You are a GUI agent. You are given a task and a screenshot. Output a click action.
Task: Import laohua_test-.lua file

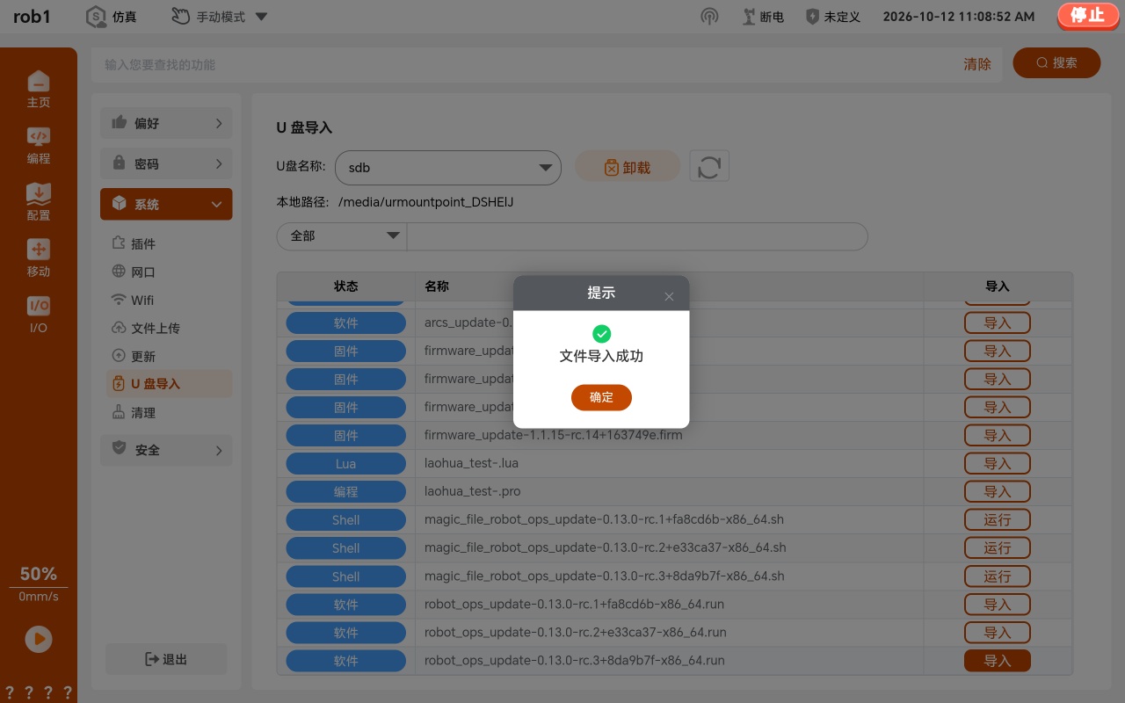coord(998,464)
